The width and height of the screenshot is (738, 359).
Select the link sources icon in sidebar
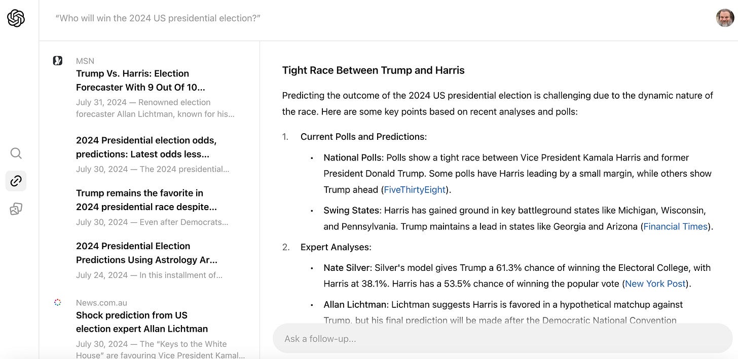(16, 181)
